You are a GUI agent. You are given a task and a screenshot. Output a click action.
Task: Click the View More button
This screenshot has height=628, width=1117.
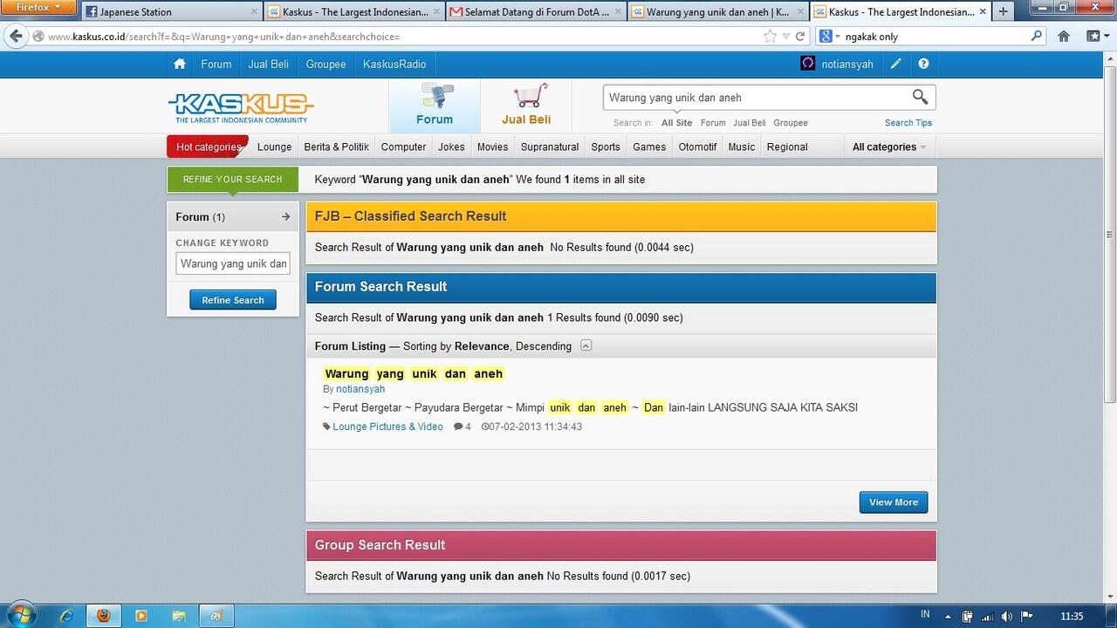tap(894, 502)
